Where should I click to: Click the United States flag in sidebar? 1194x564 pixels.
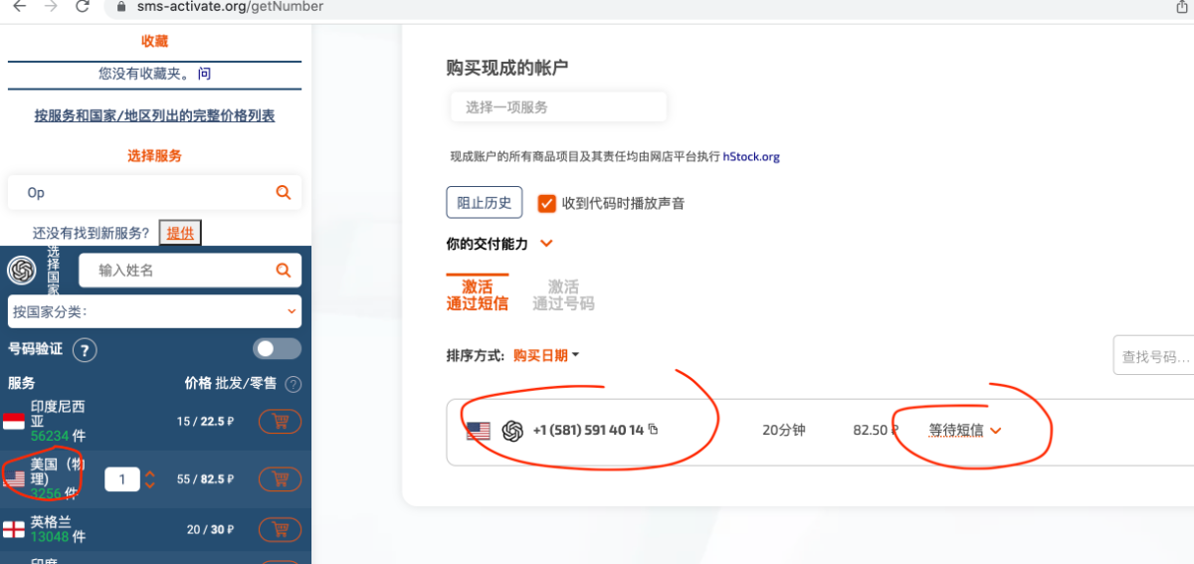pyautogui.click(x=14, y=479)
